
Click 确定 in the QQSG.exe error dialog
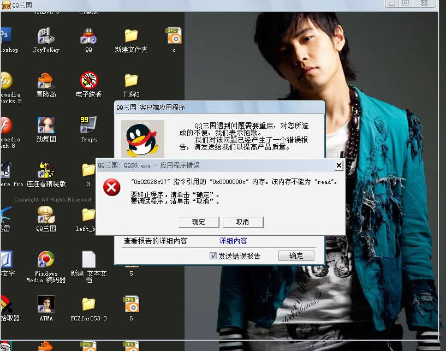[199, 222]
